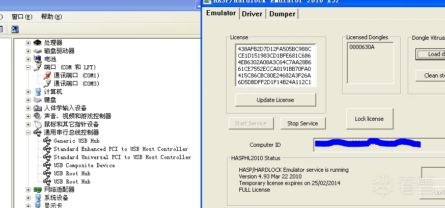Click the computer (计算机) category icon

[x=38, y=92]
